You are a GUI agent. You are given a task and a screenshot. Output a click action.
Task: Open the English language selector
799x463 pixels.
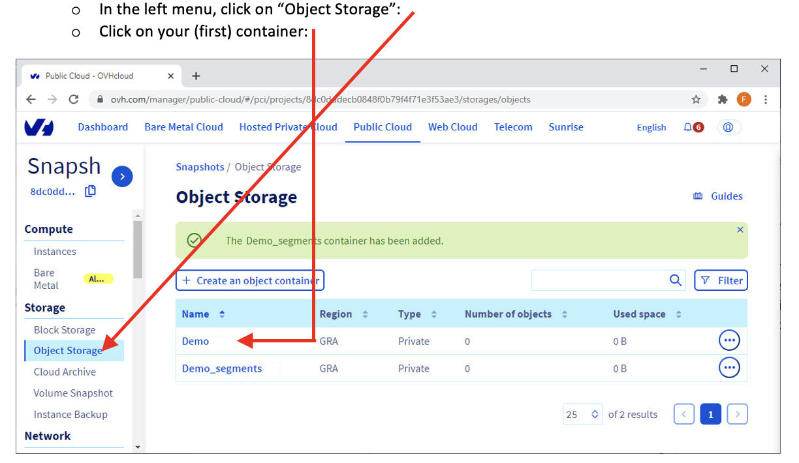651,127
